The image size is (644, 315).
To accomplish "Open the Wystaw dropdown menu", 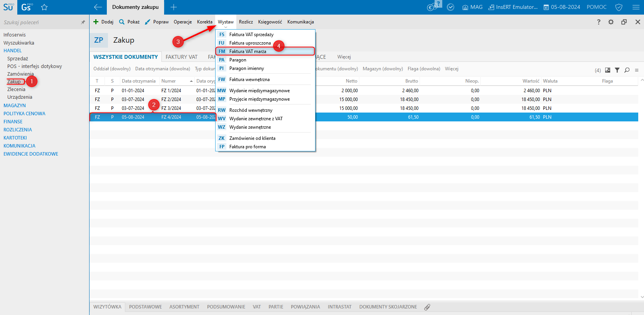I will [x=226, y=22].
